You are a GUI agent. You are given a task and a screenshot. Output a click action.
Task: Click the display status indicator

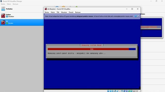coord(122,91)
